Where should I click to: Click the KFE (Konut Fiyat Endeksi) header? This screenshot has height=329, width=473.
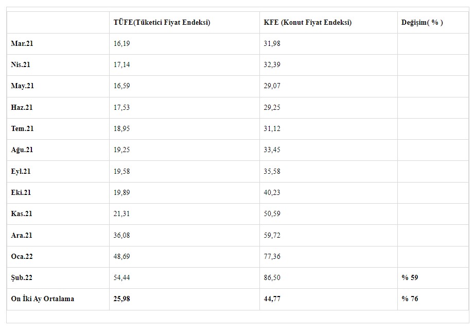click(x=307, y=22)
